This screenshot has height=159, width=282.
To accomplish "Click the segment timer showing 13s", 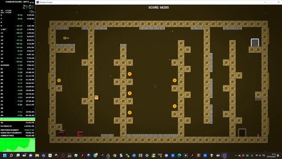I will tap(32, 12).
